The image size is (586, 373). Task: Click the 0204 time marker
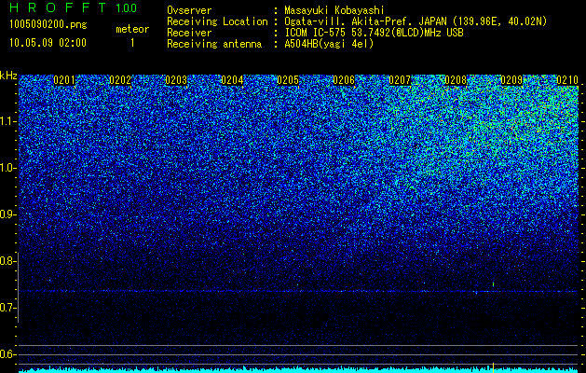pos(232,80)
